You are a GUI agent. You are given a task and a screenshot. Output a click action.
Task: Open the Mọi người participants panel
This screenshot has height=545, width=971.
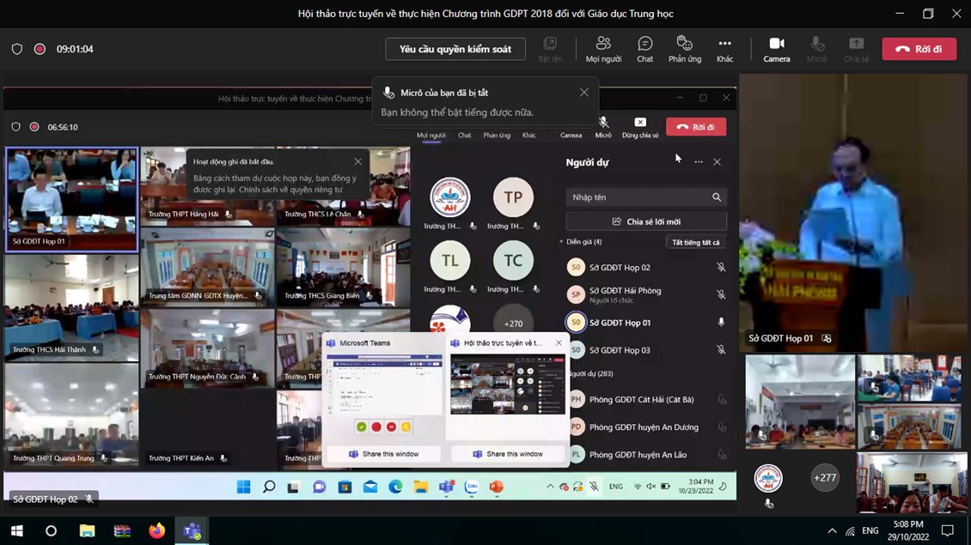[602, 48]
